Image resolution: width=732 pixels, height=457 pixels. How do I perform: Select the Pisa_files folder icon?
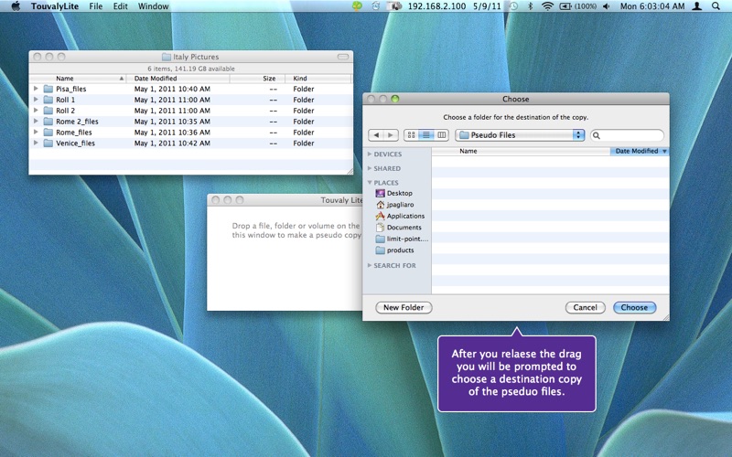point(48,89)
